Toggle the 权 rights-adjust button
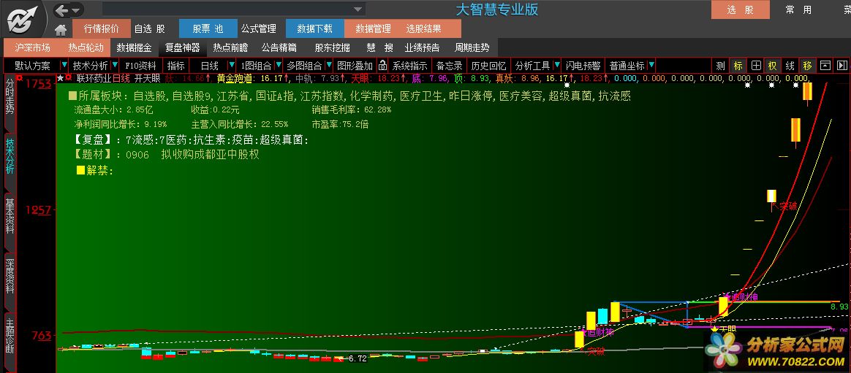This screenshot has width=851, height=373. [x=772, y=66]
